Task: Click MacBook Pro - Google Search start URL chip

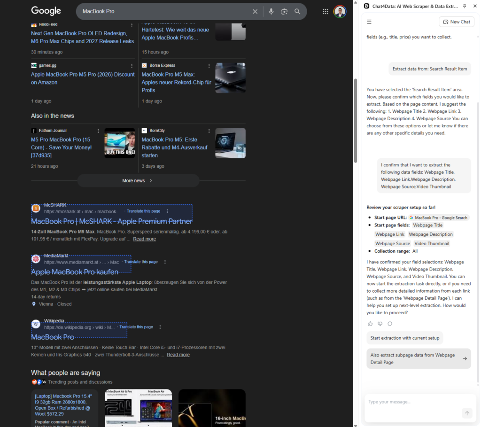Action: point(439,217)
